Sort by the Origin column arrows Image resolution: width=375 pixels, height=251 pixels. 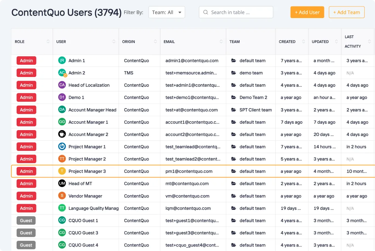point(155,42)
